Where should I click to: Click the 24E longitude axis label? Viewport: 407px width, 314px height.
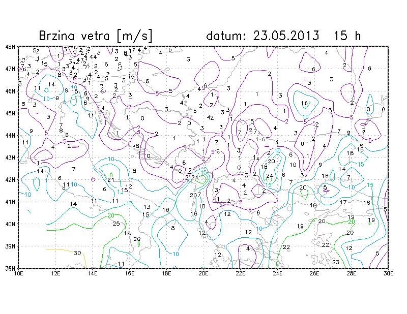tap(277, 273)
